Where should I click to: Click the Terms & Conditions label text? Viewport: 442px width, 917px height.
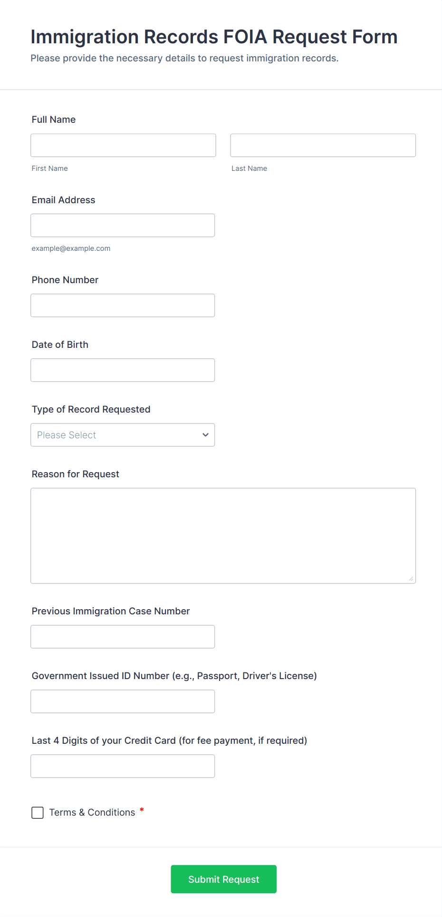click(92, 812)
